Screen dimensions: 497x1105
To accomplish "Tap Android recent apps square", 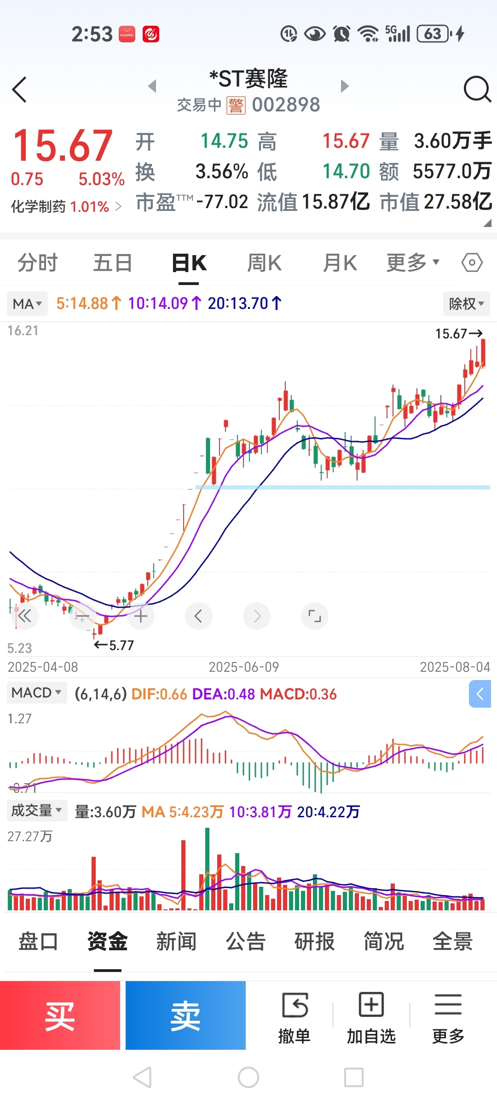I will [354, 1077].
